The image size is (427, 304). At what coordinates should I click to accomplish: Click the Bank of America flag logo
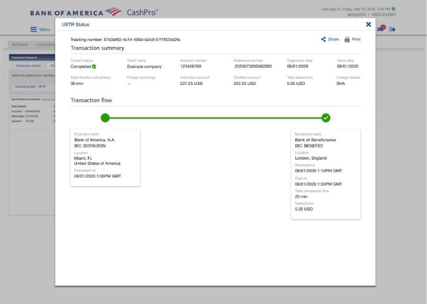[113, 12]
